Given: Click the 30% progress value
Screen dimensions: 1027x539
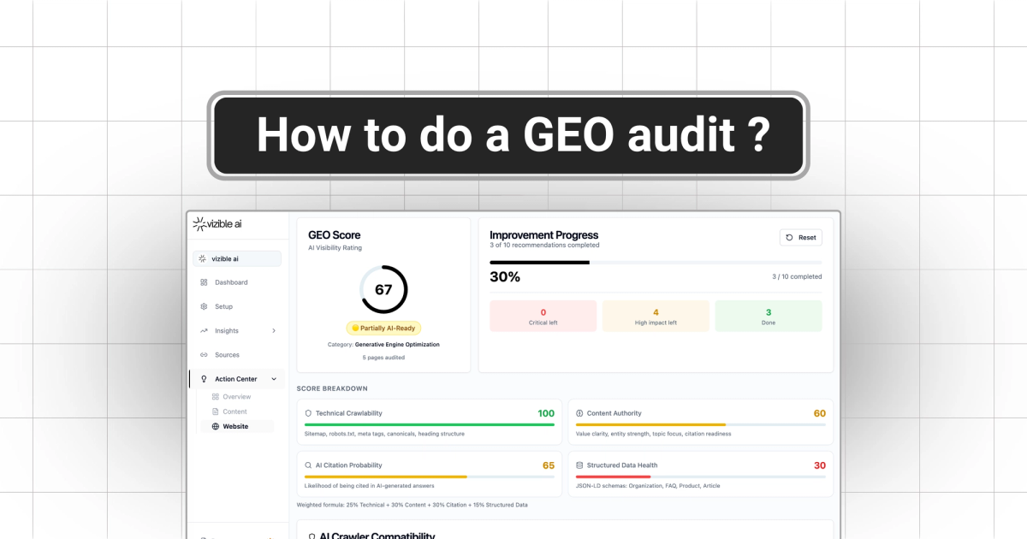Looking at the screenshot, I should tap(505, 276).
